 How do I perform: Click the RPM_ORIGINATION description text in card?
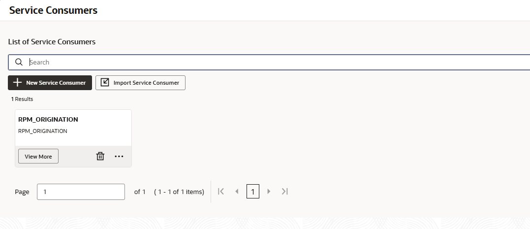(43, 131)
